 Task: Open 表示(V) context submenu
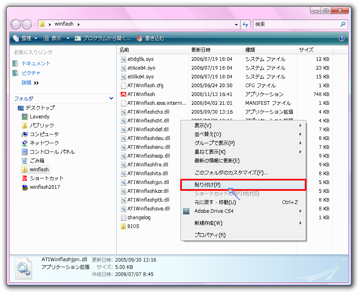click(243, 126)
